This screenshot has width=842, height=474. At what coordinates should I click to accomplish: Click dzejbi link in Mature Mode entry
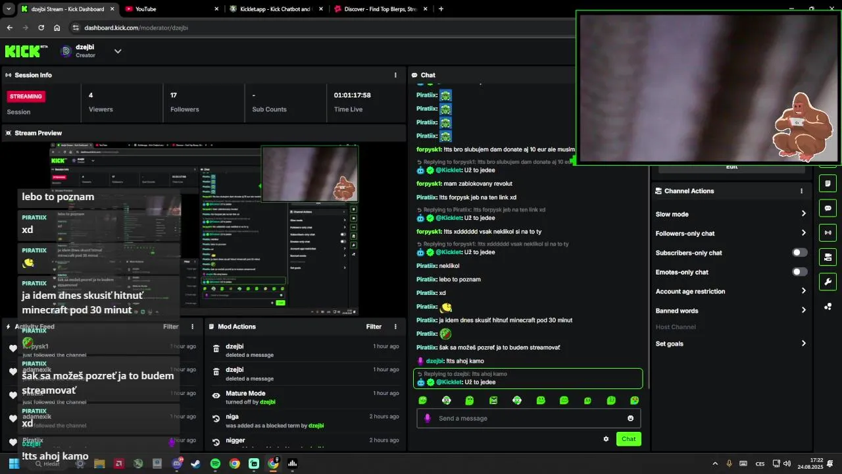coord(267,402)
